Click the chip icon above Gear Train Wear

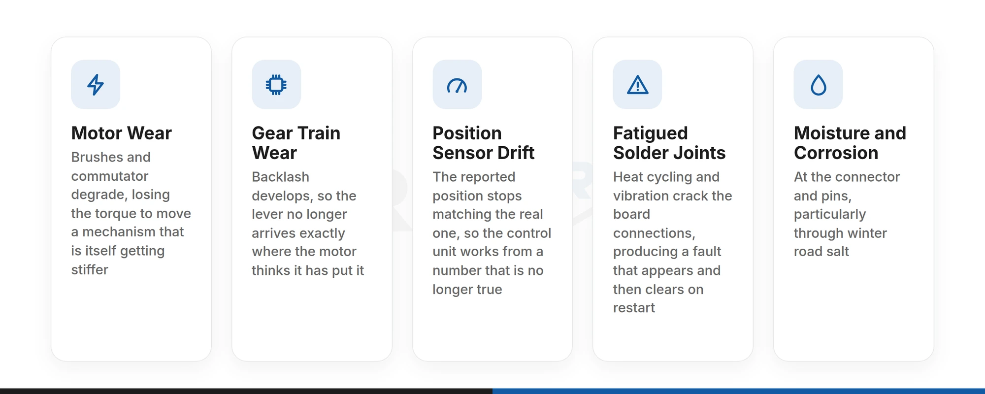click(x=276, y=85)
